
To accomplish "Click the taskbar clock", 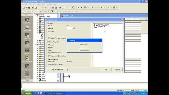I will pyautogui.click(x=143, y=93).
